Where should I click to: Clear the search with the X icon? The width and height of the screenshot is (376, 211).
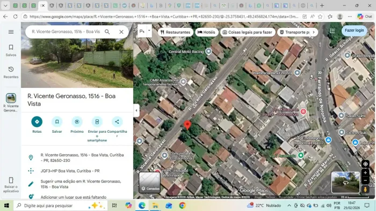click(x=121, y=32)
